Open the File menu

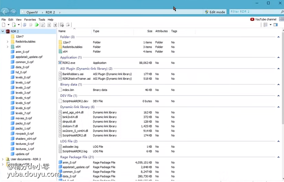coord(4,20)
